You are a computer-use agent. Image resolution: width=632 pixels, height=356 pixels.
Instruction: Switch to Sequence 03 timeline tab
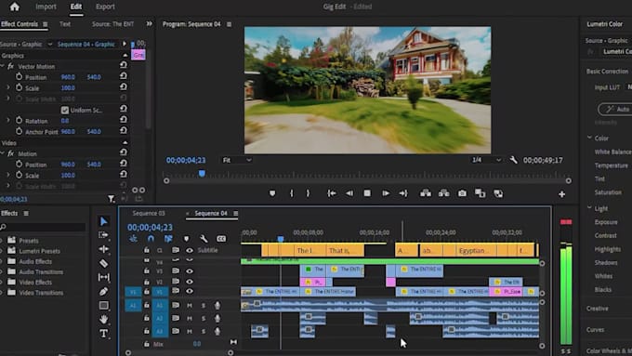pos(149,213)
